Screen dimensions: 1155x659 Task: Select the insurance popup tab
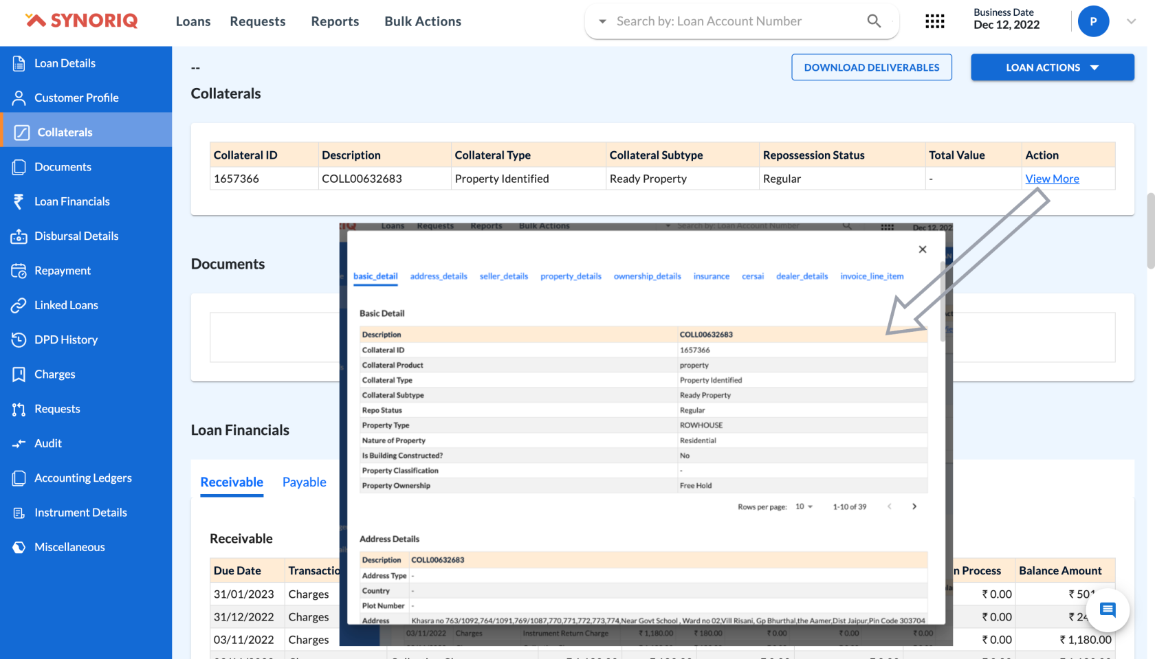click(x=711, y=276)
